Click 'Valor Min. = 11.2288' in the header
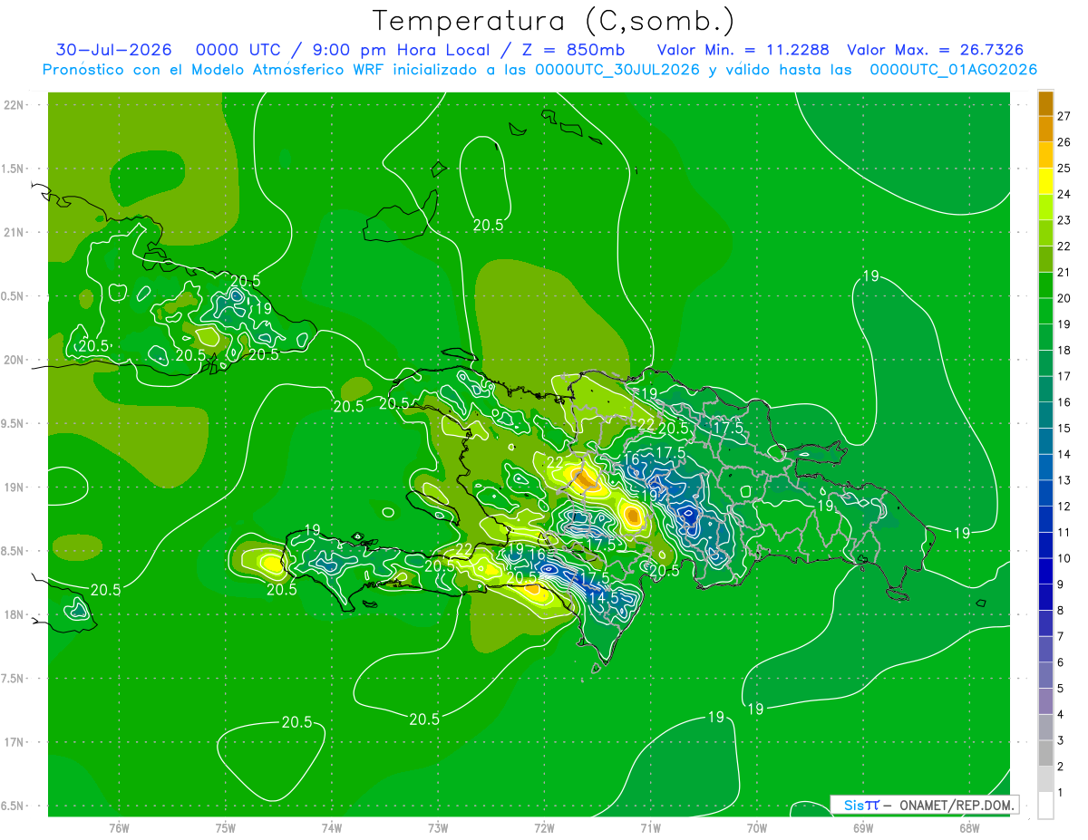This screenshot has height=840, width=1088. 743,50
